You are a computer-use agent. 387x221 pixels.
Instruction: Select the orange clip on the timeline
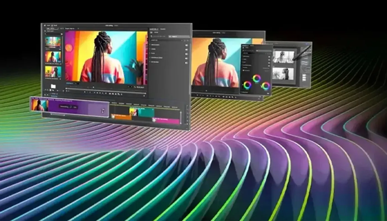click(x=122, y=117)
